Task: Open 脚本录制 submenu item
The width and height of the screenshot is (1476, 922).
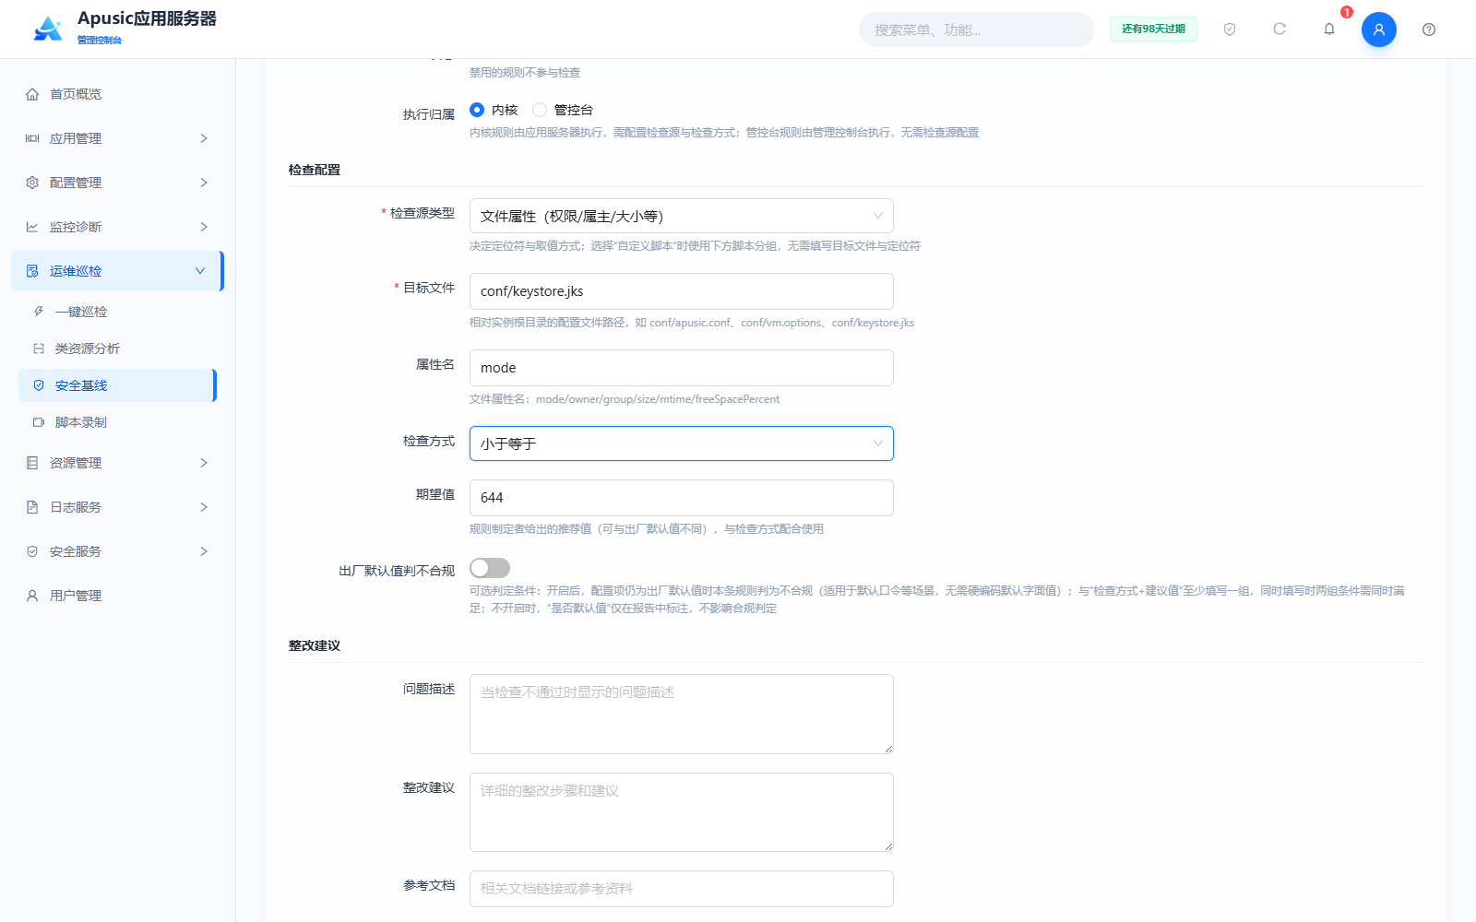Action: (x=117, y=422)
